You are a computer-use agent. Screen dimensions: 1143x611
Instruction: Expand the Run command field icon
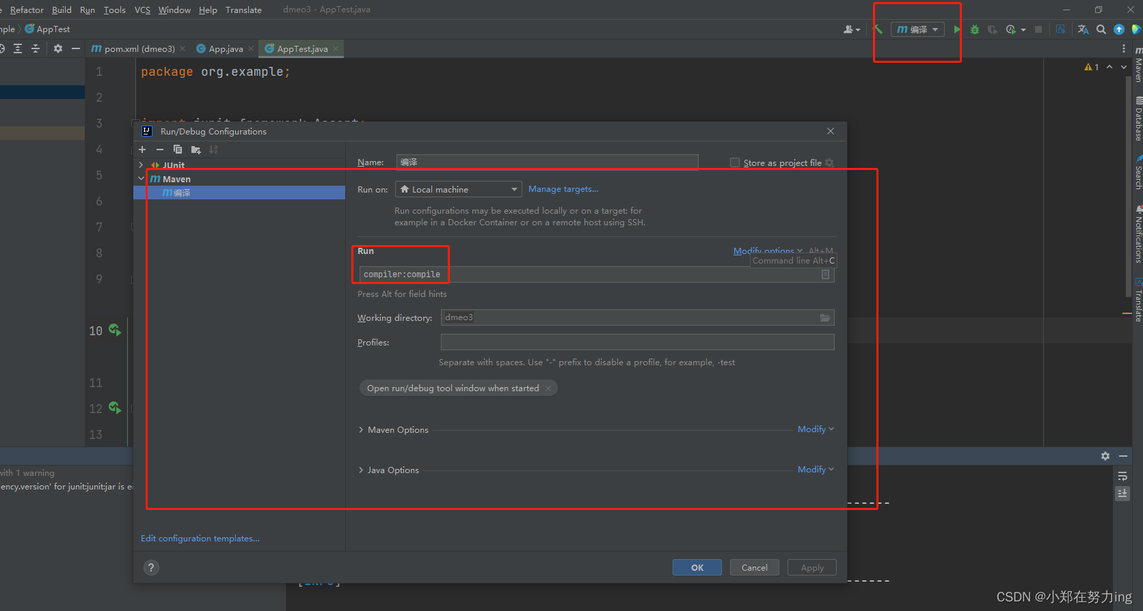click(825, 274)
